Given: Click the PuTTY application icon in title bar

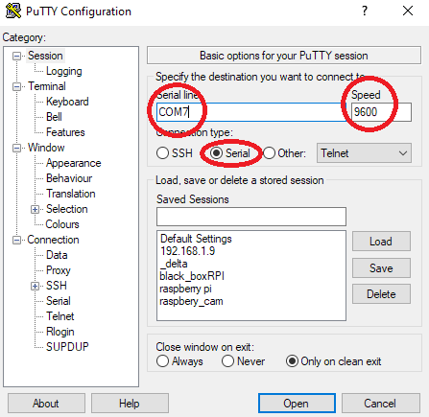Looking at the screenshot, I should pos(13,11).
